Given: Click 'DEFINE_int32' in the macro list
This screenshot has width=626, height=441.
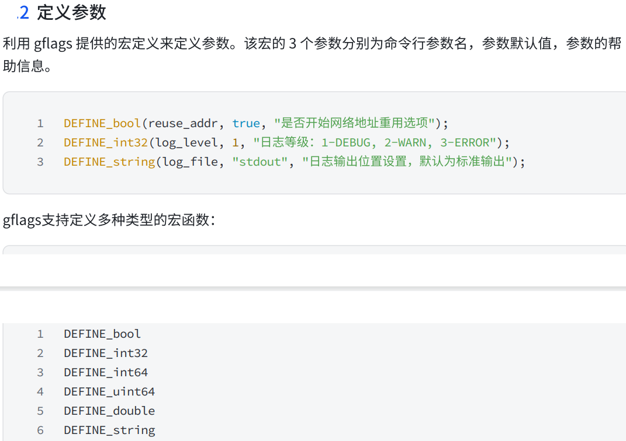Looking at the screenshot, I should pos(106,353).
